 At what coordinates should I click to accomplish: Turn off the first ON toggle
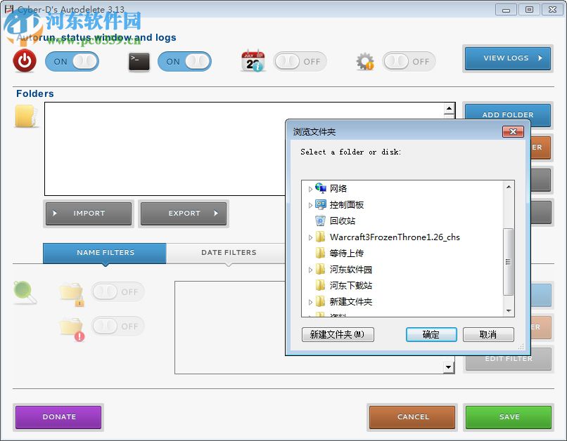72,62
